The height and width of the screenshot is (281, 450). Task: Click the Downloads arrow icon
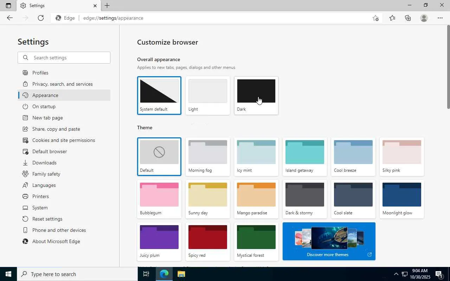[x=25, y=163]
